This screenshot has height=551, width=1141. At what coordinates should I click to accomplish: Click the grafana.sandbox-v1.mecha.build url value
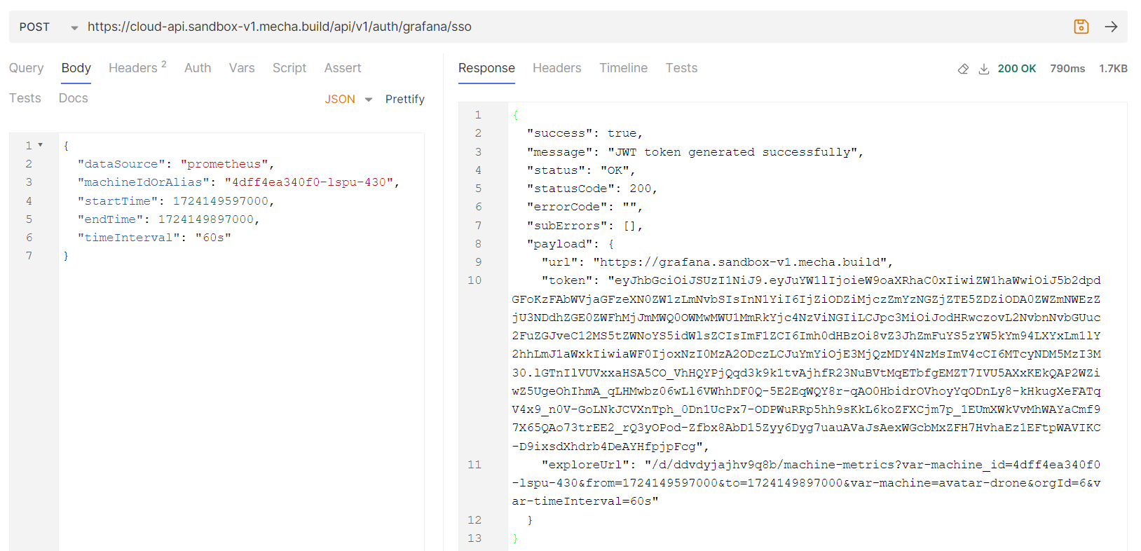tap(740, 262)
